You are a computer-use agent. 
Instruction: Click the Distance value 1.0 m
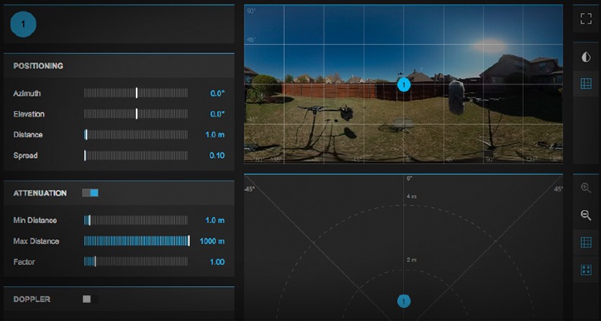pyautogui.click(x=215, y=134)
